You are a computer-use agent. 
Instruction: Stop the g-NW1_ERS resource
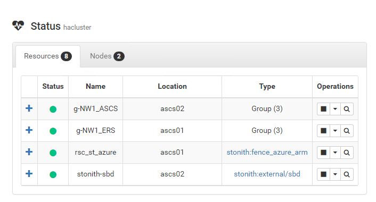[x=323, y=131]
